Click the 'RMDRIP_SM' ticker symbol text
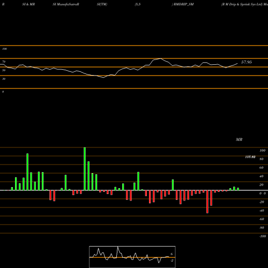Viewport: 268px width, 268px height. pyautogui.click(x=184, y=4)
